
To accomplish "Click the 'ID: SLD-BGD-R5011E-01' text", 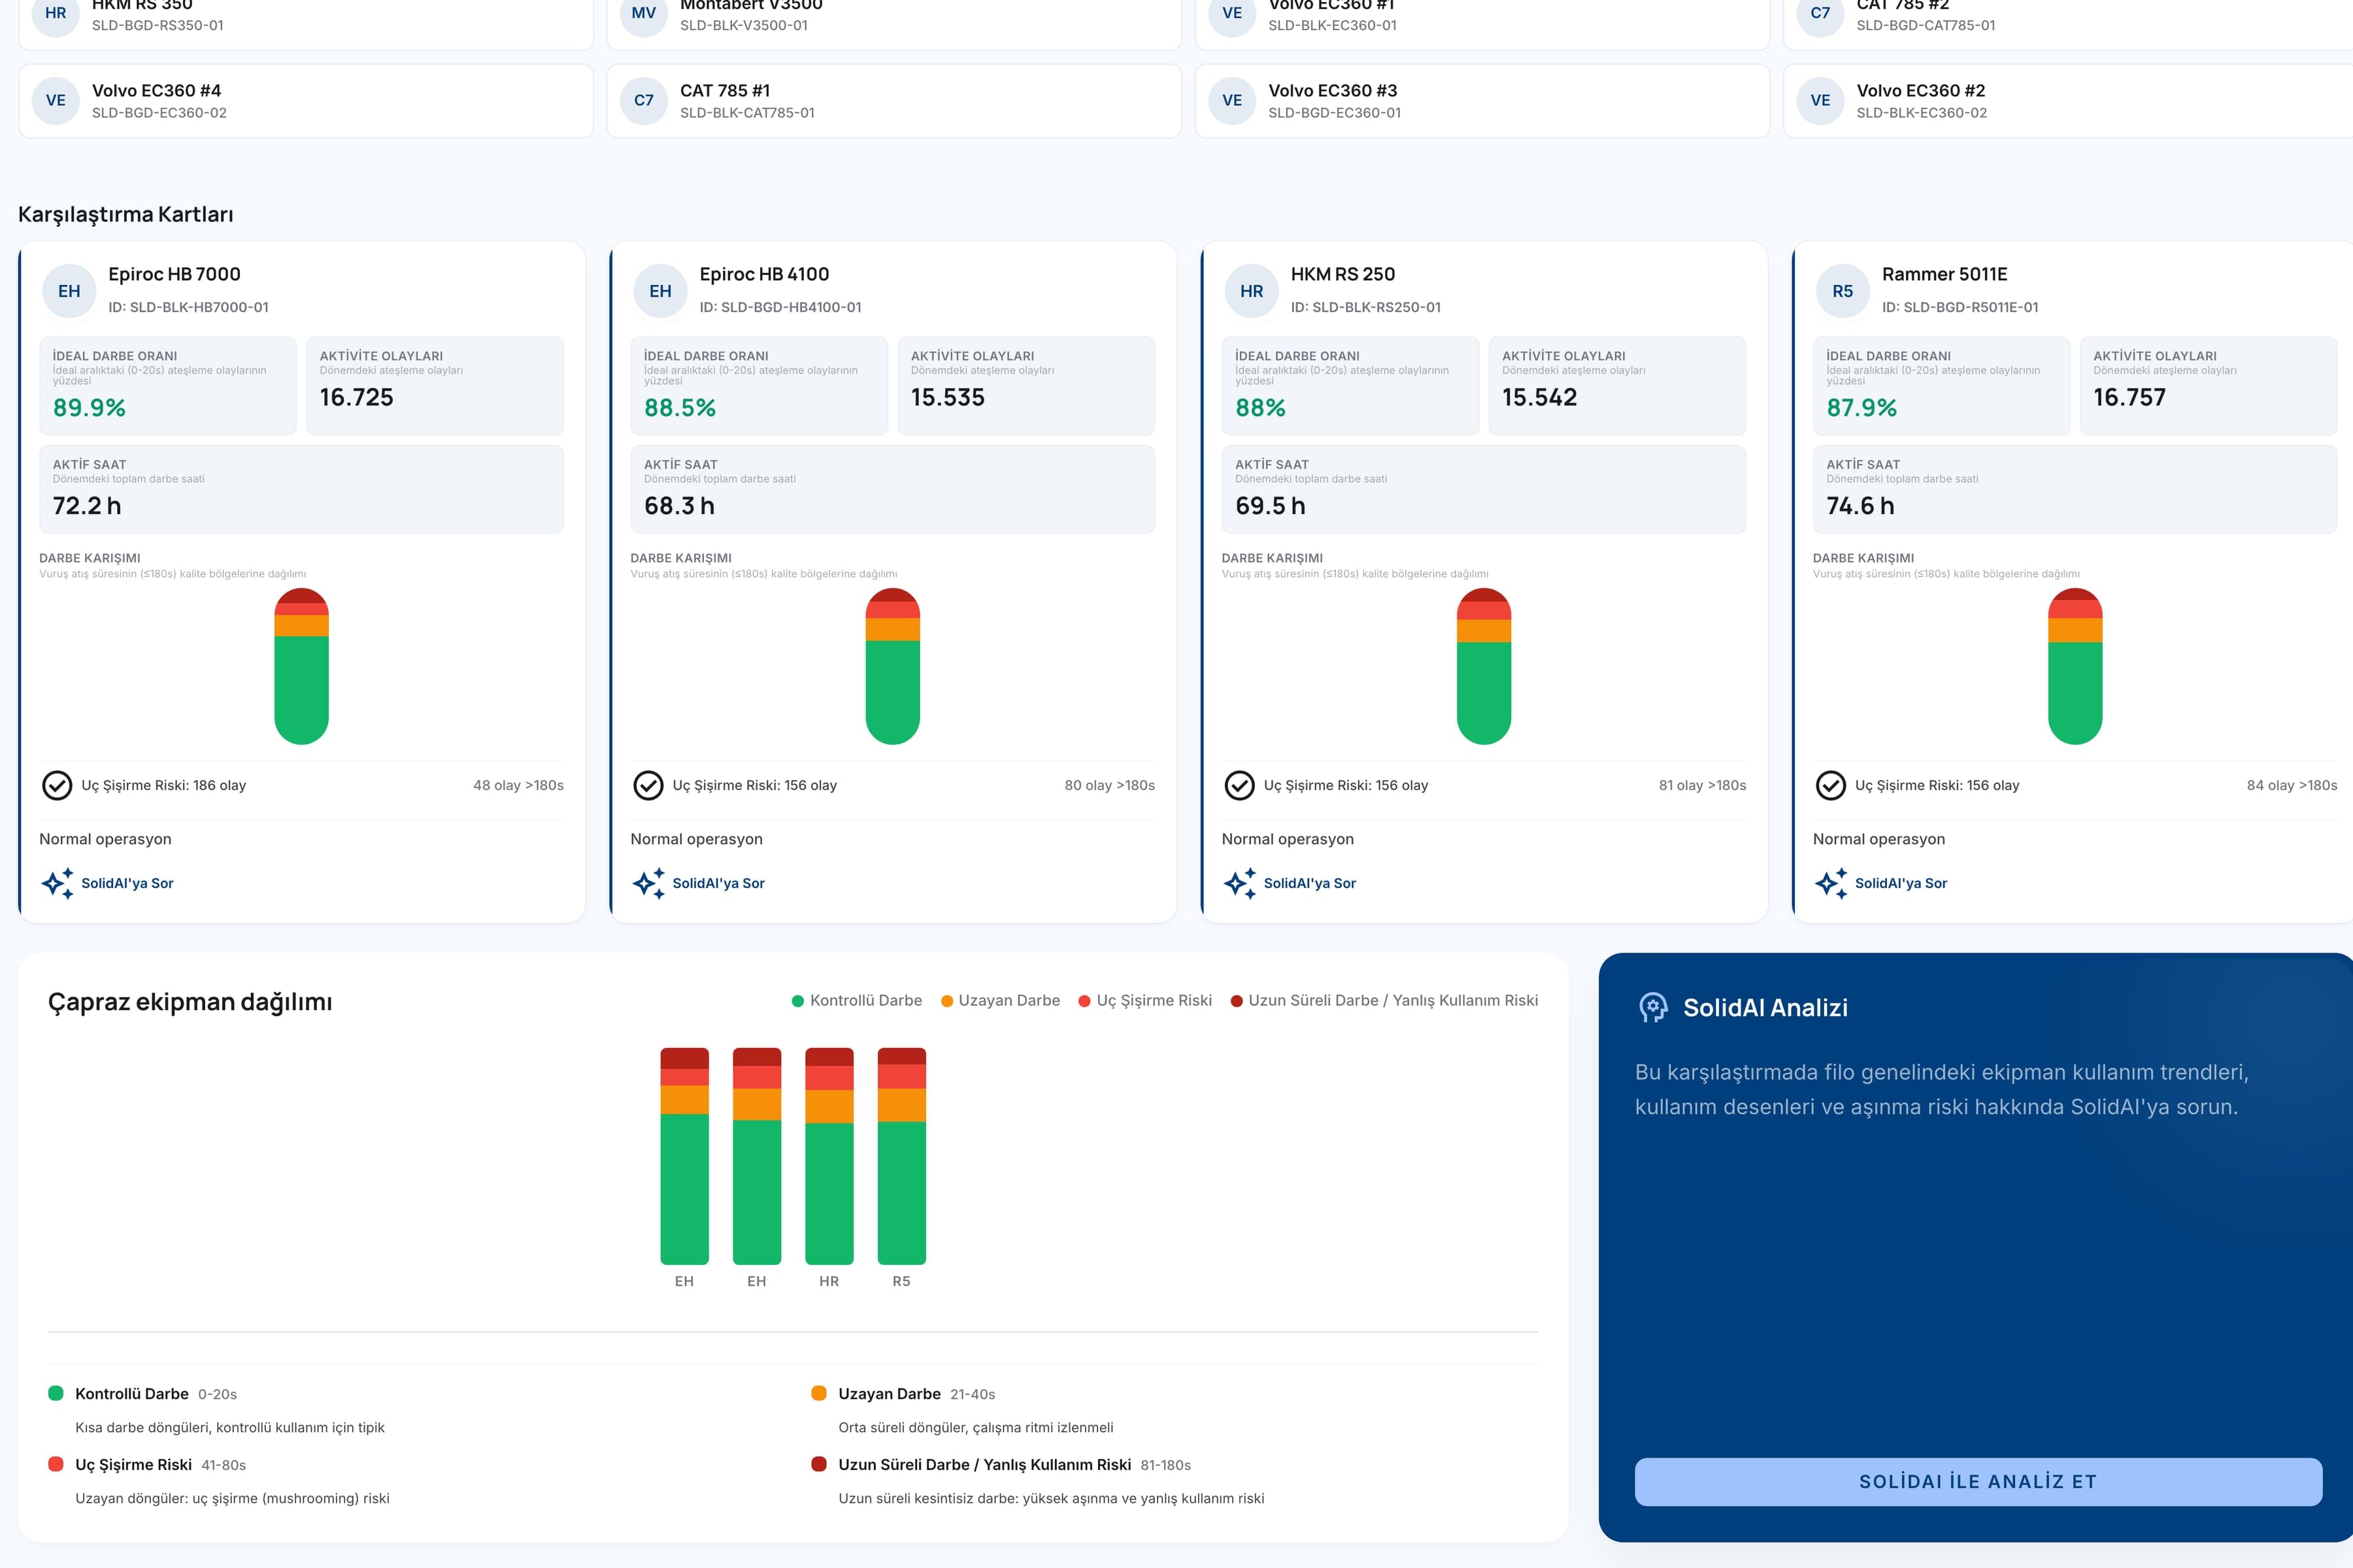I will coord(1960,308).
